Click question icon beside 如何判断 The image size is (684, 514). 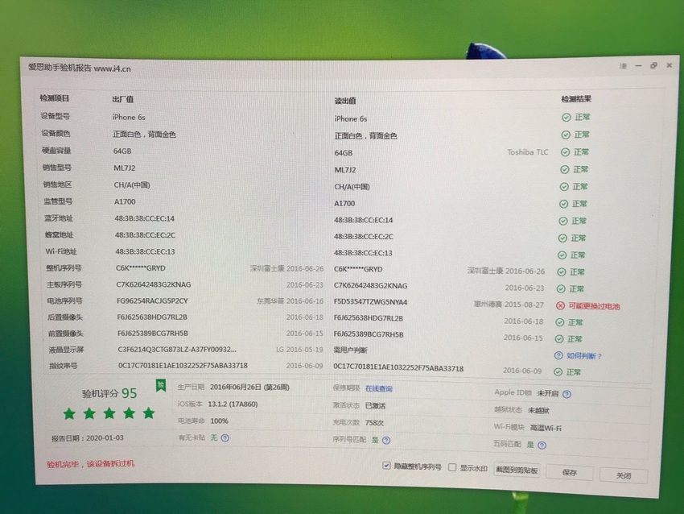click(x=558, y=355)
